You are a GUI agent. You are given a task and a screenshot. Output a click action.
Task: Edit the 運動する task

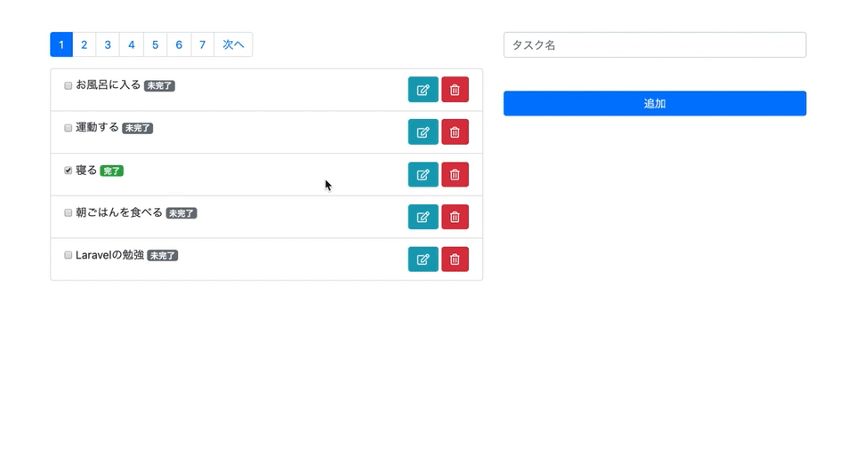coord(423,132)
